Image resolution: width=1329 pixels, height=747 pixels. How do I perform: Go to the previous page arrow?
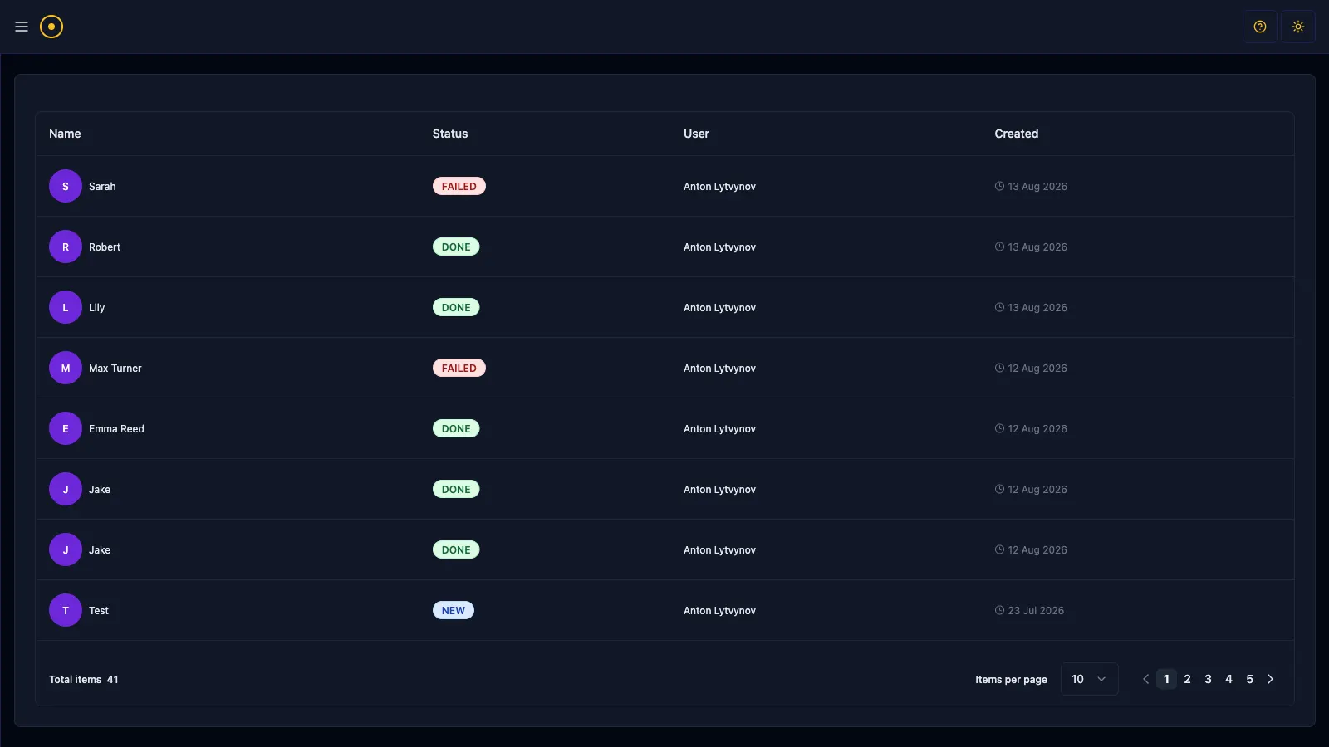click(x=1145, y=679)
